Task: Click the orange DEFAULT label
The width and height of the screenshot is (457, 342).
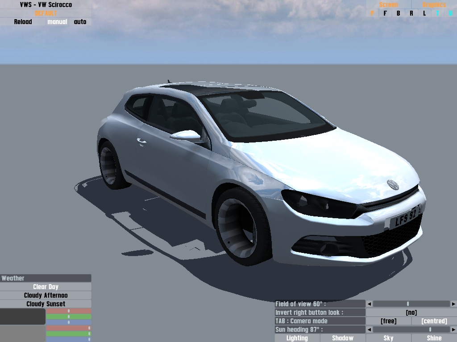Action: click(46, 13)
